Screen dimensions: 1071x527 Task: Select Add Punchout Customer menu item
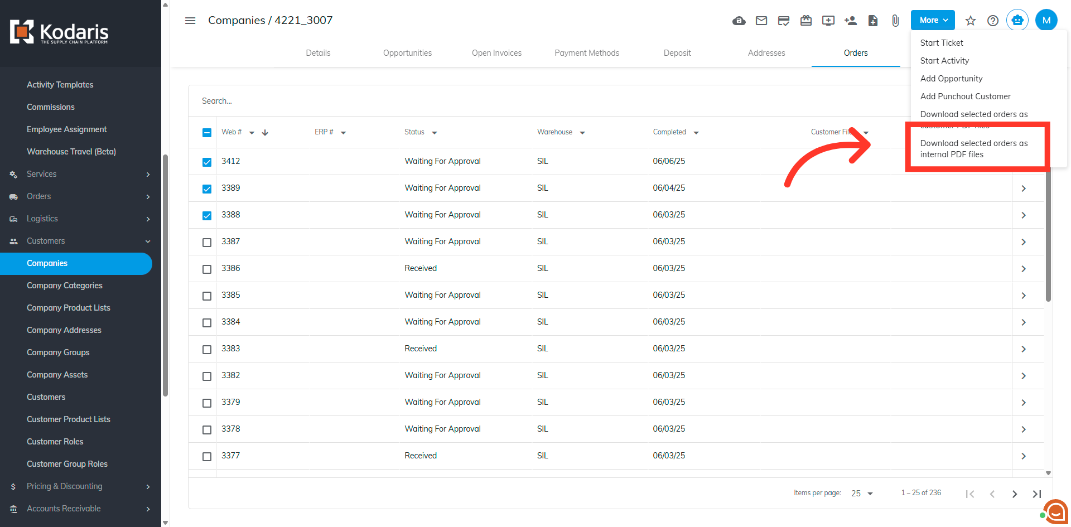pyautogui.click(x=965, y=96)
